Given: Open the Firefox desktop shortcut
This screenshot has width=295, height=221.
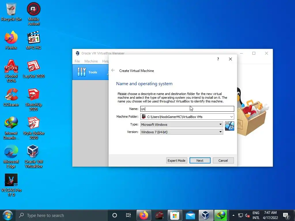Looking at the screenshot, I should tap(11, 40).
